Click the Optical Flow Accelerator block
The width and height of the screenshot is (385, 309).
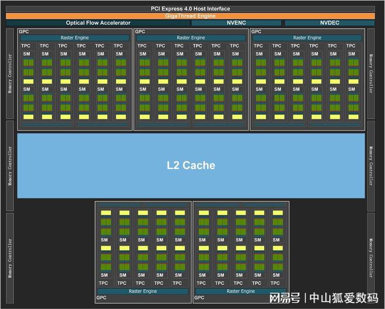tap(98, 23)
